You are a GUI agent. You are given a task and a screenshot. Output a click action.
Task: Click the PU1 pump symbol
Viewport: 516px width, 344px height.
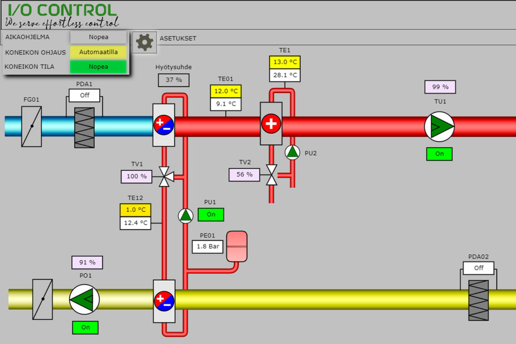click(186, 215)
